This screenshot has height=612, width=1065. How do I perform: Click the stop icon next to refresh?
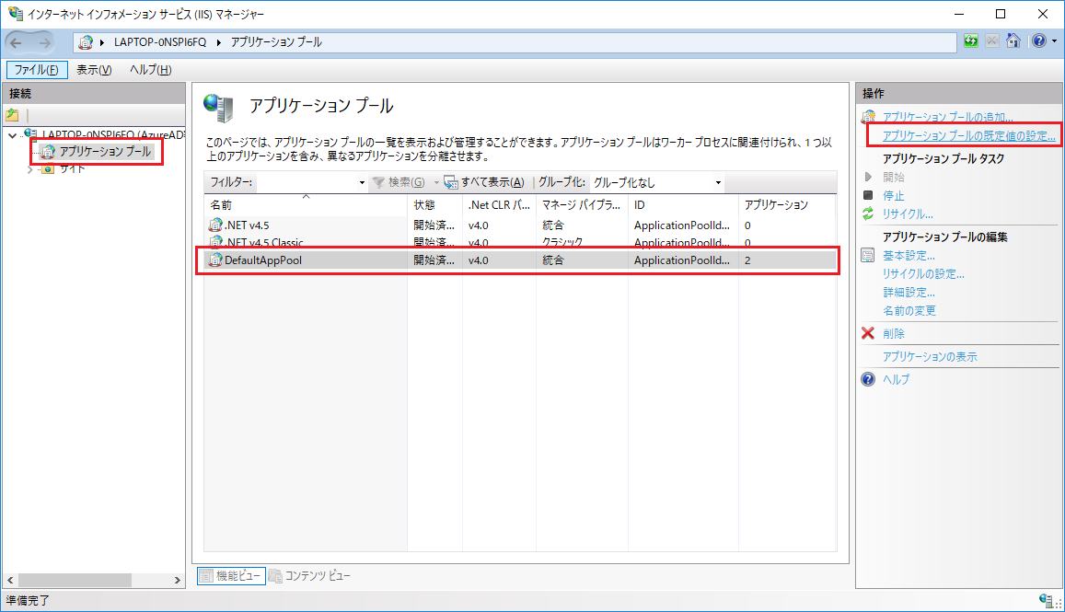coord(992,40)
